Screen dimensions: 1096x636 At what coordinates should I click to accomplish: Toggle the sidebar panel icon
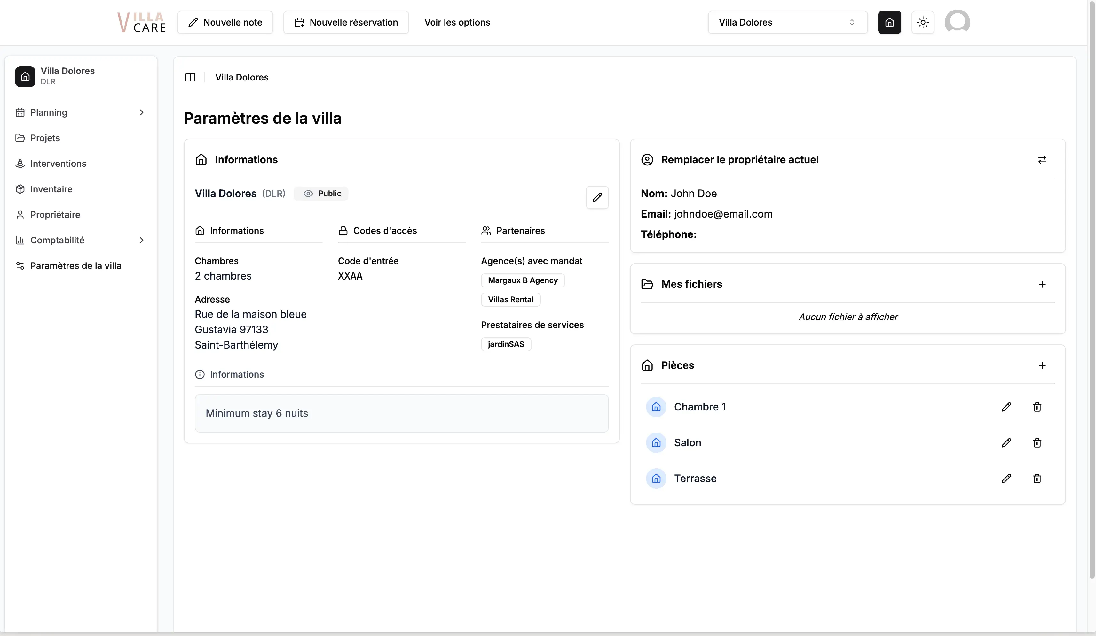[x=190, y=77]
